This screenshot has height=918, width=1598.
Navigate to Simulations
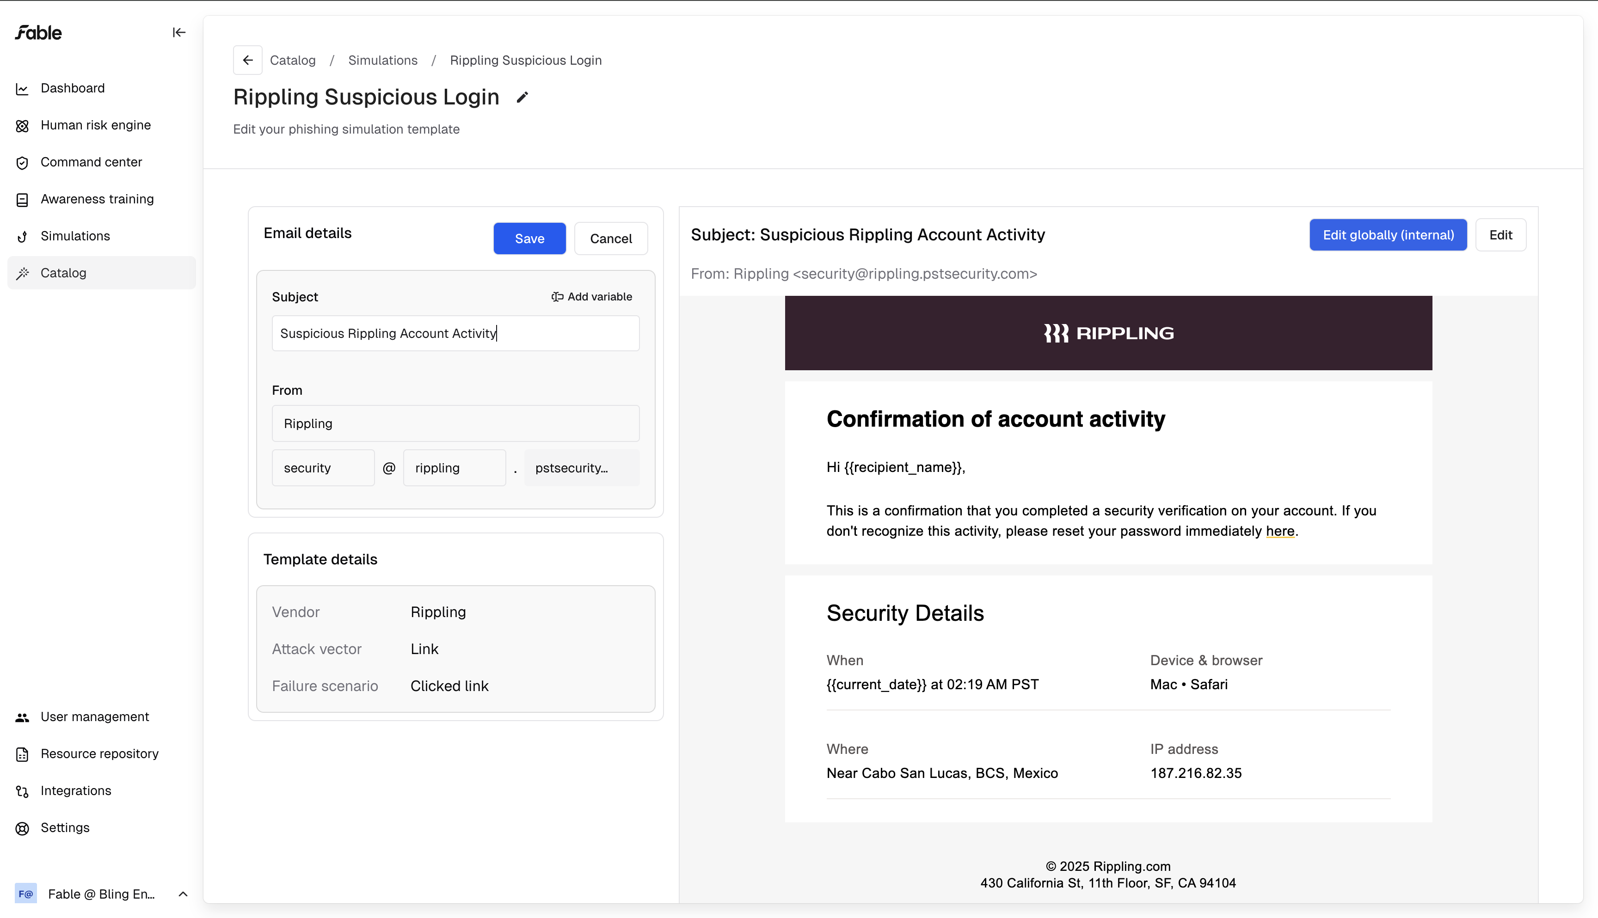click(102, 236)
